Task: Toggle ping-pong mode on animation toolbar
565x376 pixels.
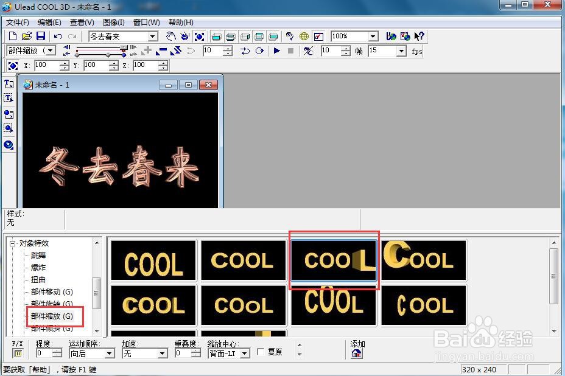Action: click(245, 50)
